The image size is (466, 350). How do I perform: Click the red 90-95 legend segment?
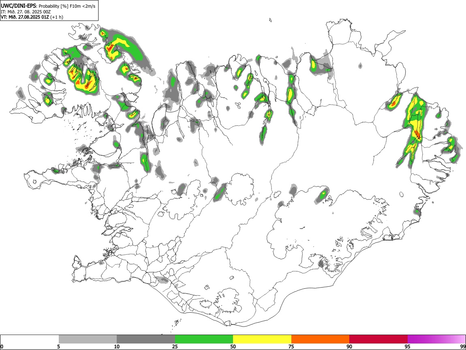(378, 339)
